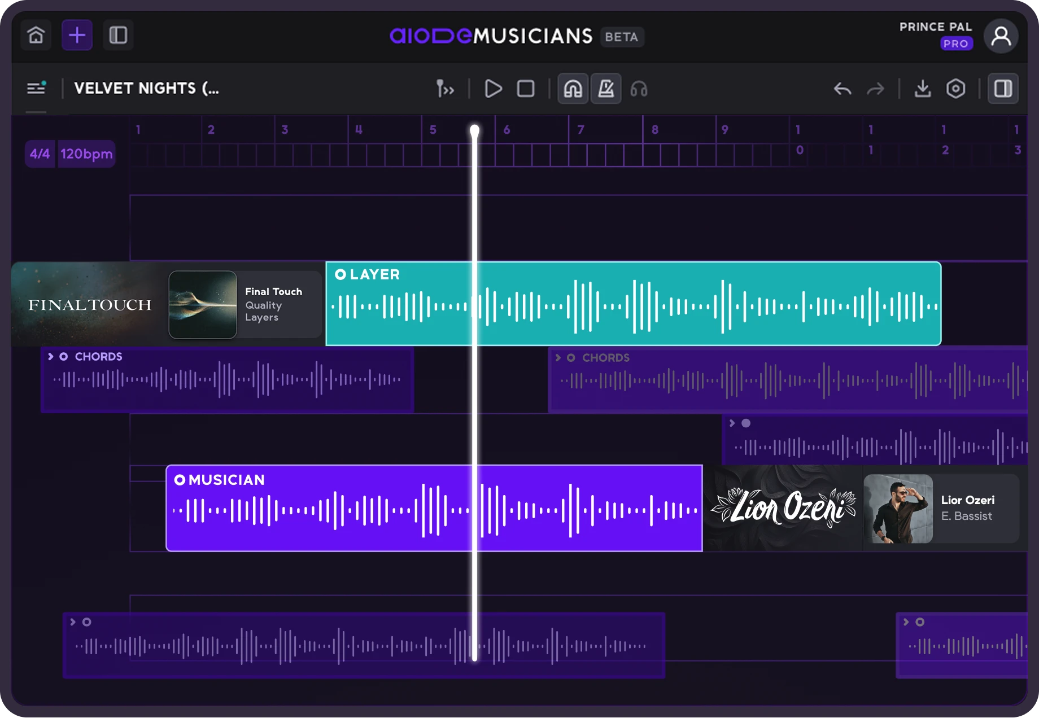Image resolution: width=1039 pixels, height=718 pixels.
Task: Toggle the snap magnet button
Action: [573, 89]
